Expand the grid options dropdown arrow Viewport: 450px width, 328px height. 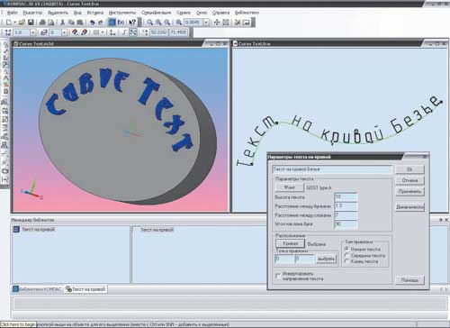click(x=103, y=32)
